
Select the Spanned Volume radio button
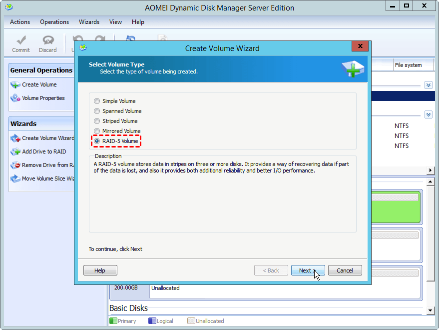click(97, 111)
